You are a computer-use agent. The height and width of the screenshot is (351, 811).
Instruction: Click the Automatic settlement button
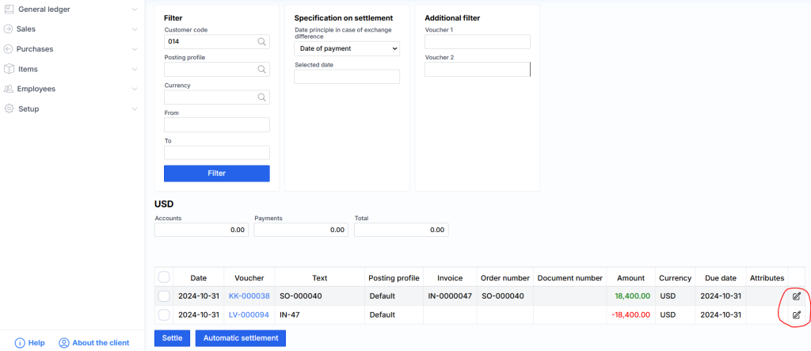240,338
